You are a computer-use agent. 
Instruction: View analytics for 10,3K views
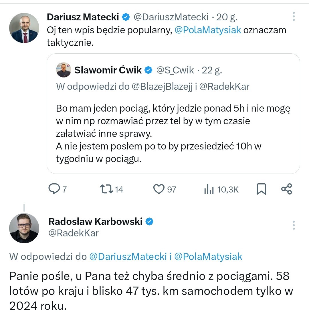pyautogui.click(x=209, y=189)
